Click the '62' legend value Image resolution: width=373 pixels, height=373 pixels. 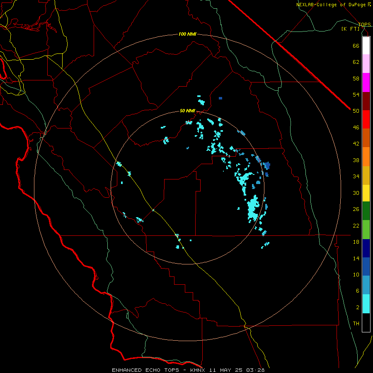(356, 62)
